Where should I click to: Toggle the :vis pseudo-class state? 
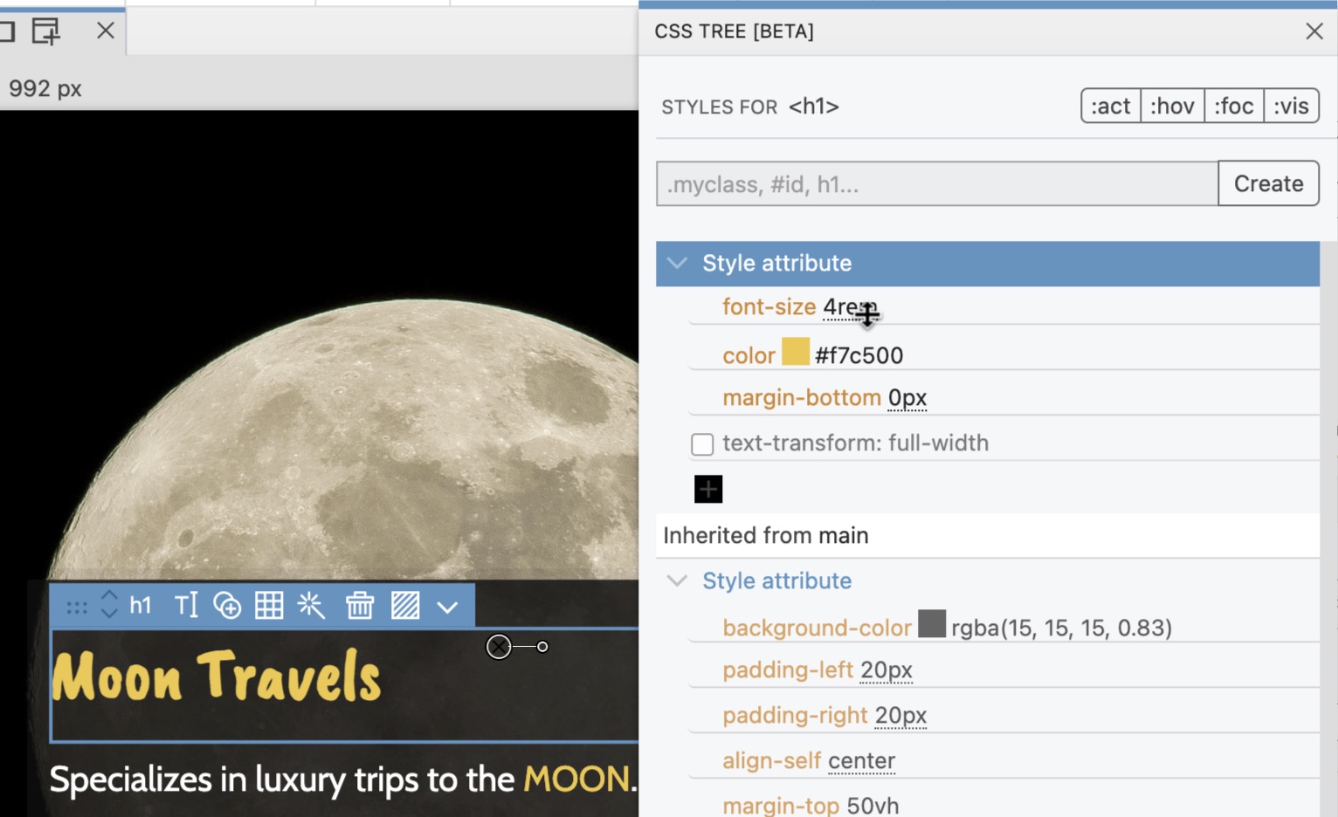pos(1291,106)
